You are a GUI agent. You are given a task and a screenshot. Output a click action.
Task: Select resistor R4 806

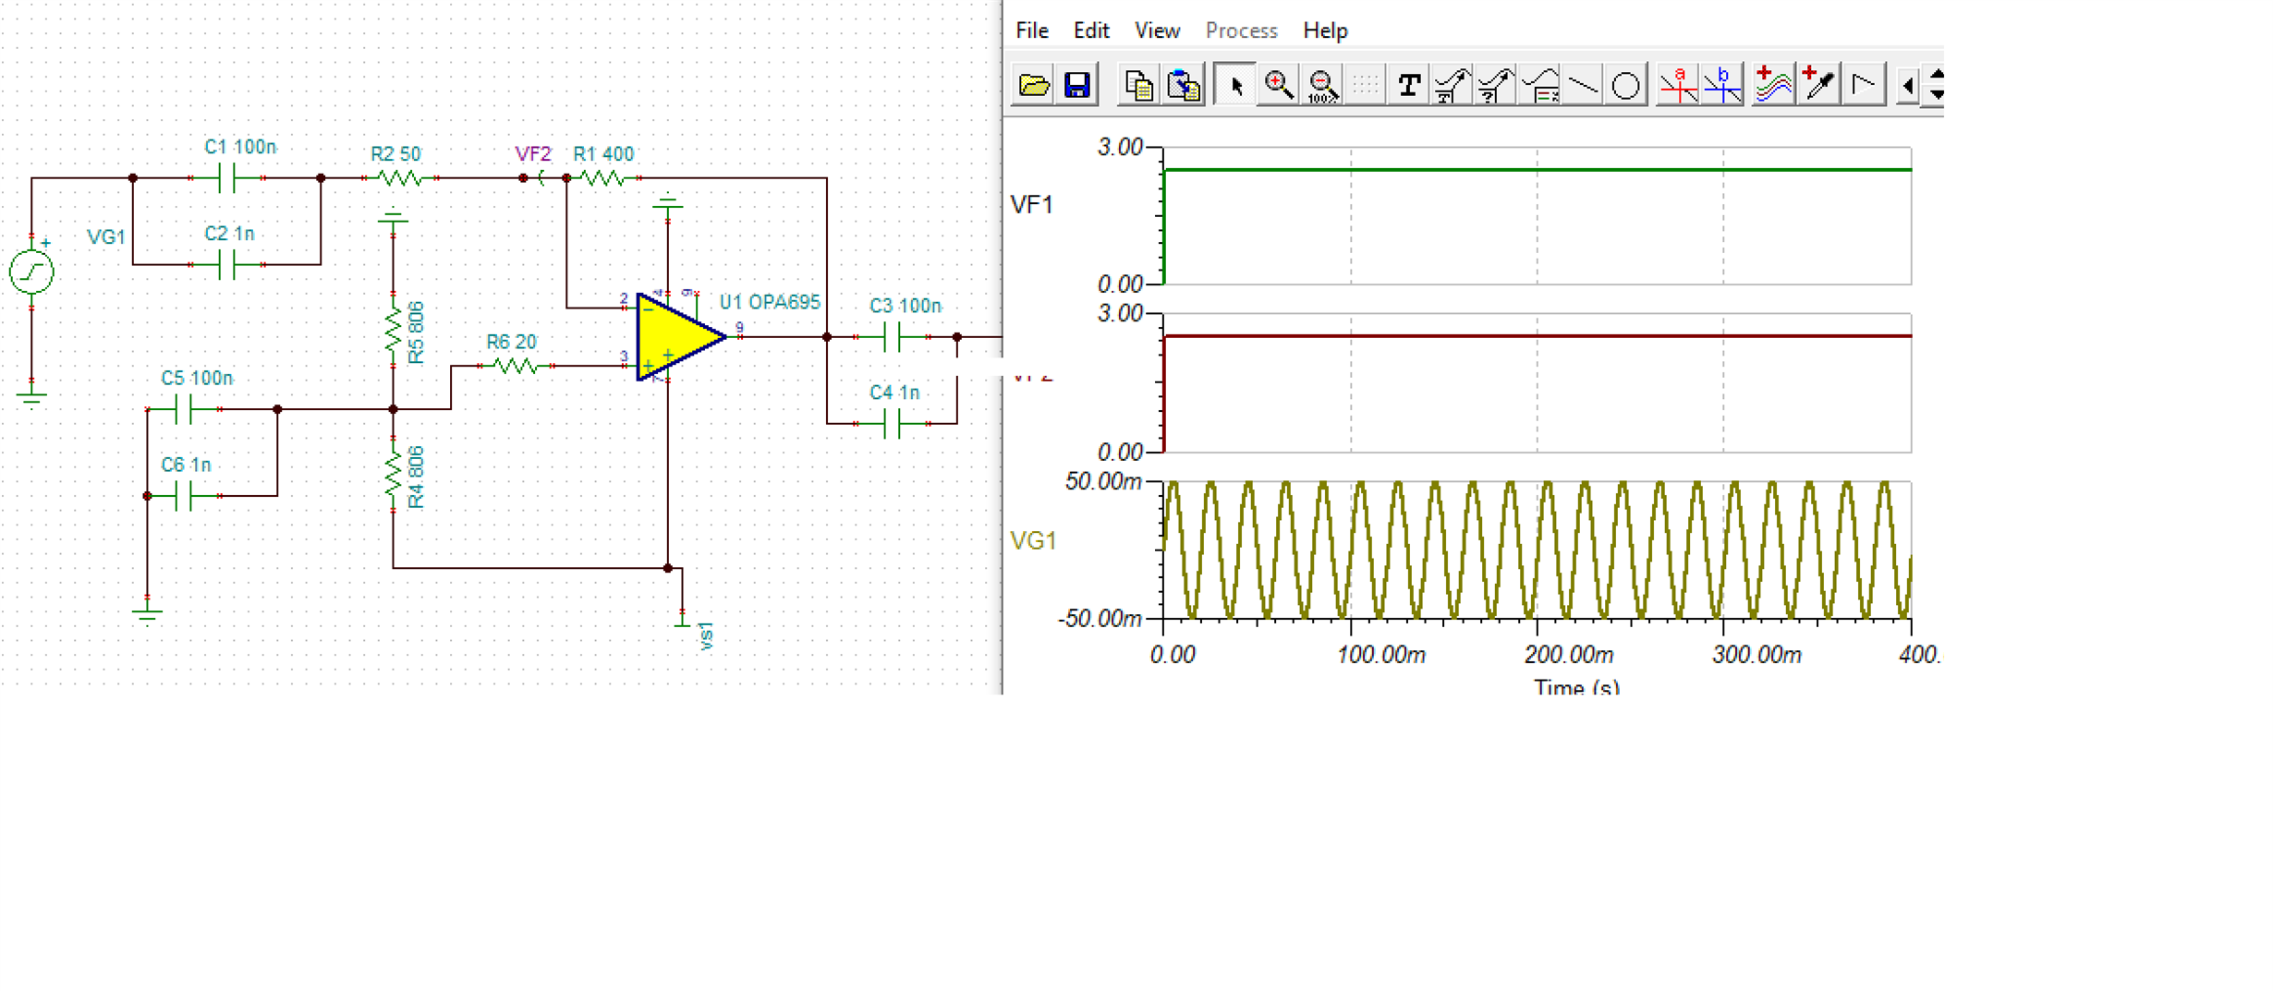[x=394, y=477]
